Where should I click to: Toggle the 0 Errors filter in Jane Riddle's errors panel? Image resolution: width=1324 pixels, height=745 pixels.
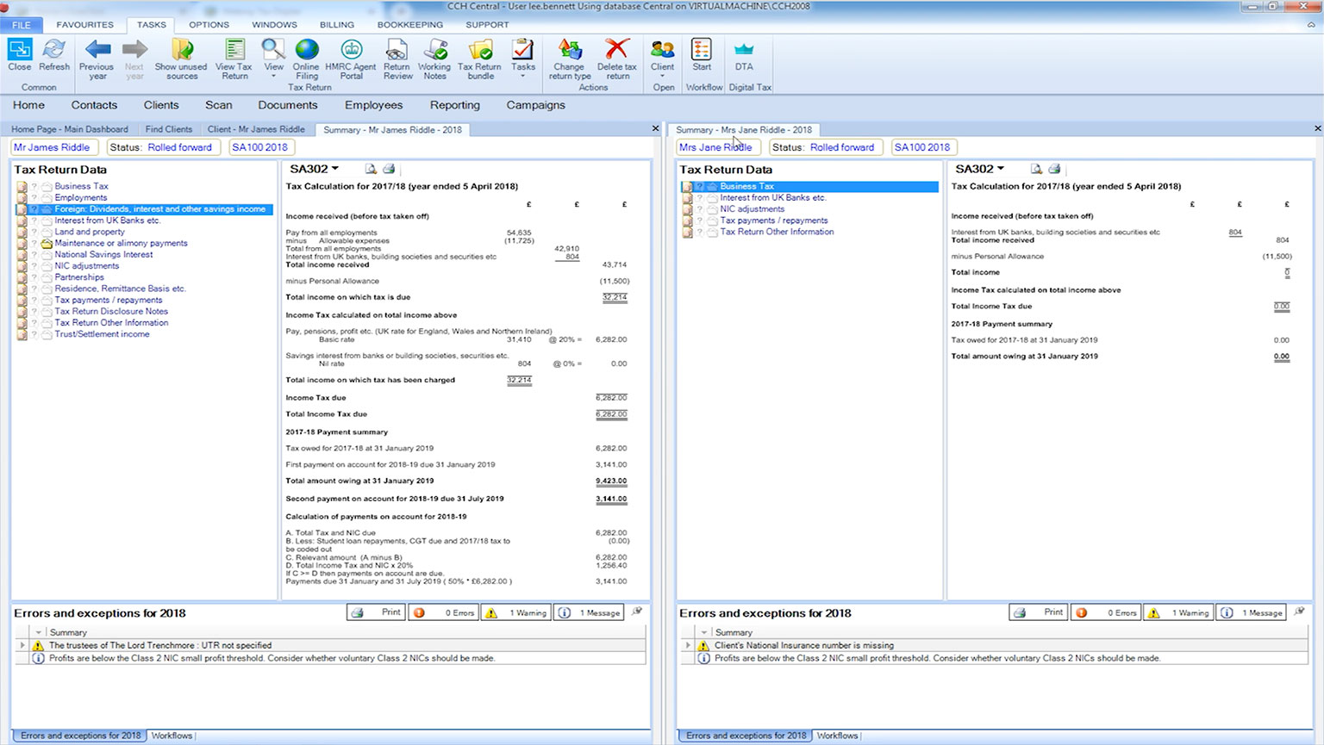pos(1106,613)
